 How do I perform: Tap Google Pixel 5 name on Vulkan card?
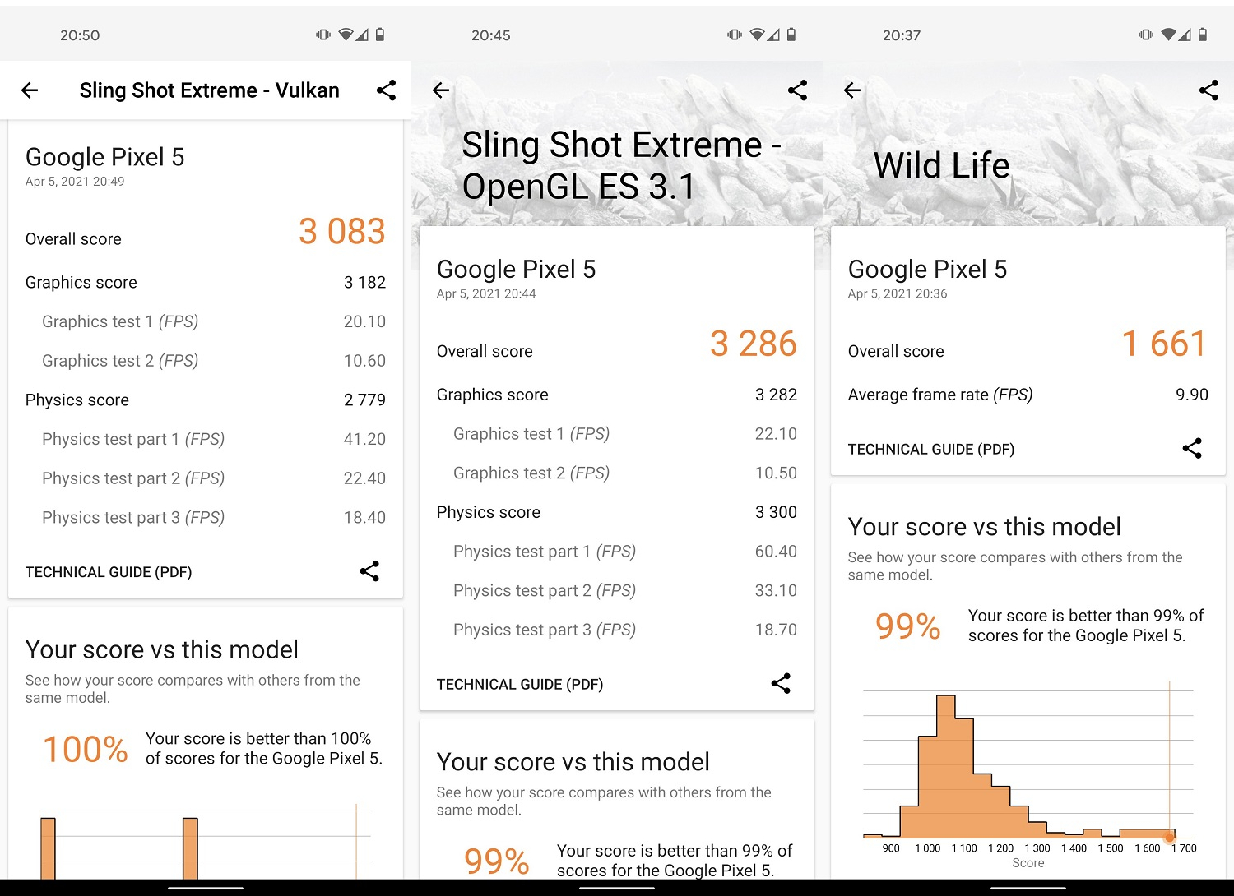[105, 157]
